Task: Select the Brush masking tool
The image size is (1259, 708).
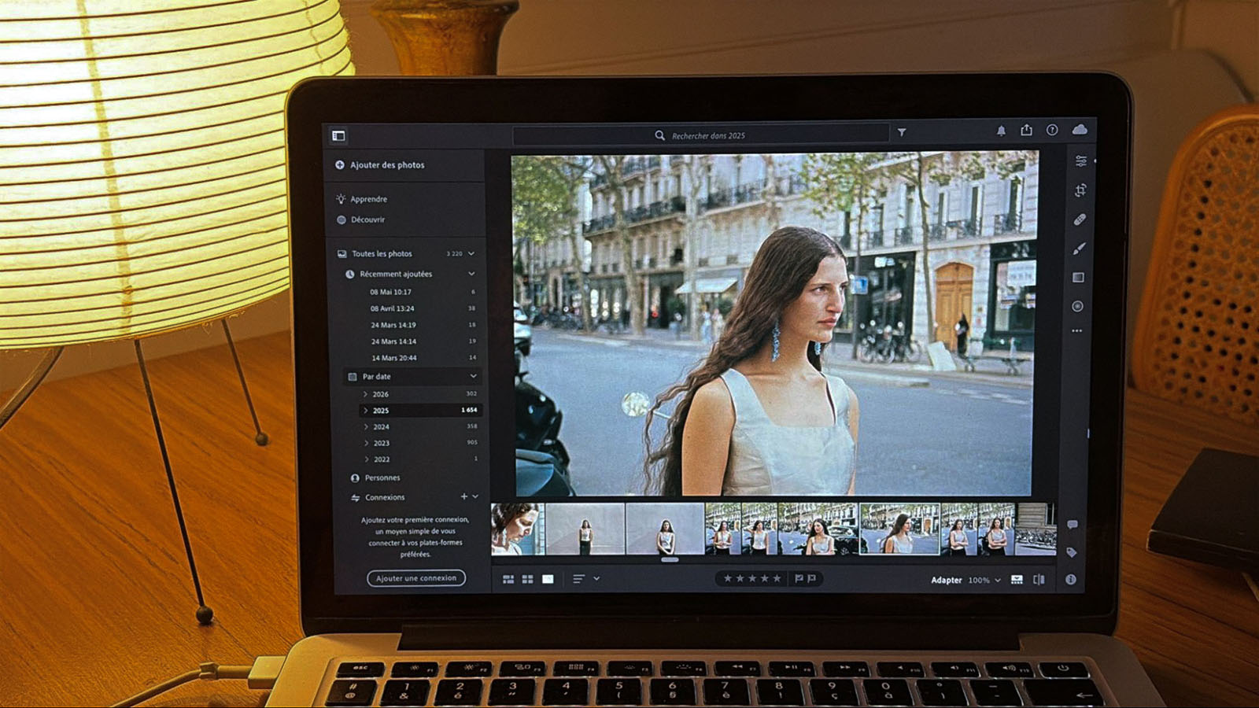Action: pos(1079,249)
